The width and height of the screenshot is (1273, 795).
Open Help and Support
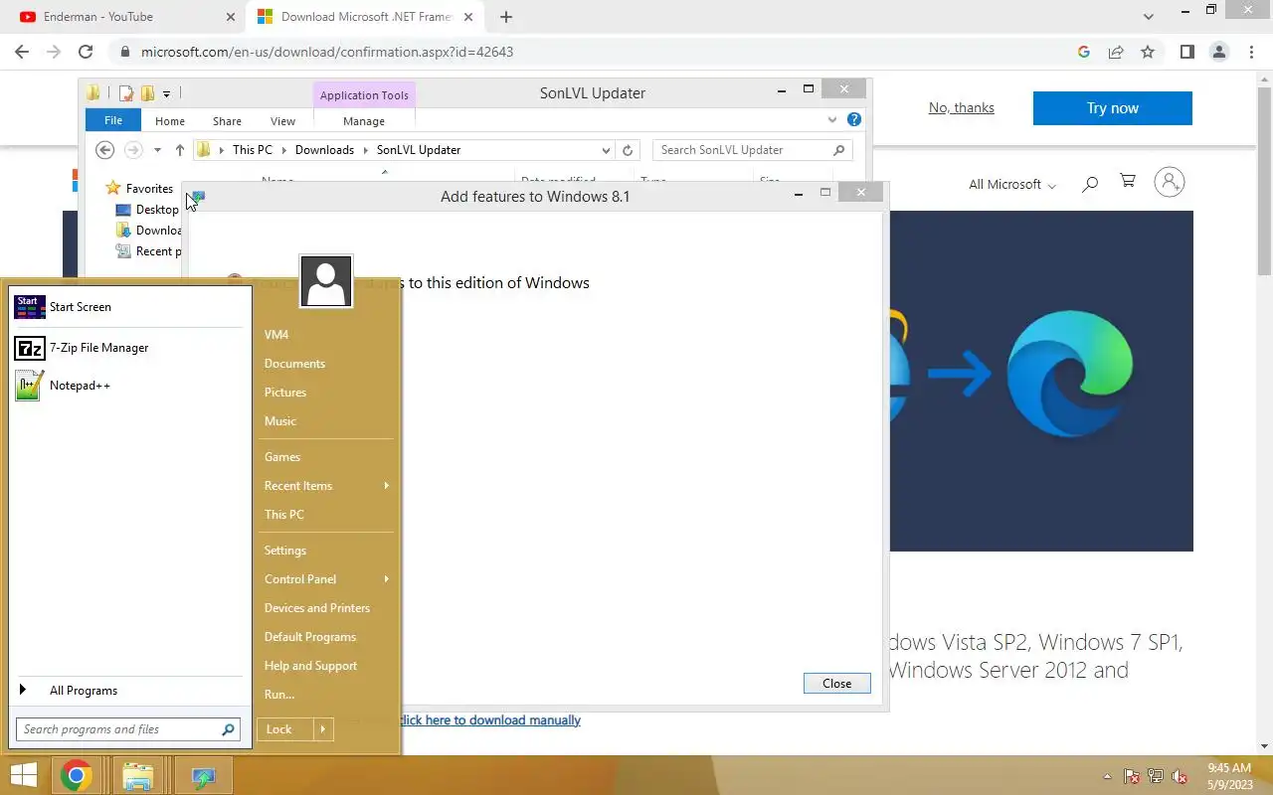click(x=310, y=666)
